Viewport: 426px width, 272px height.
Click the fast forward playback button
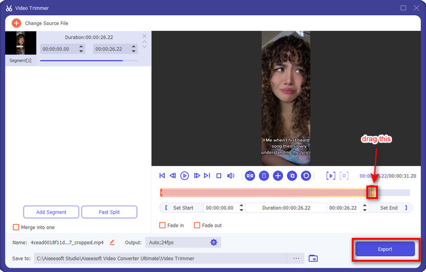click(197, 176)
